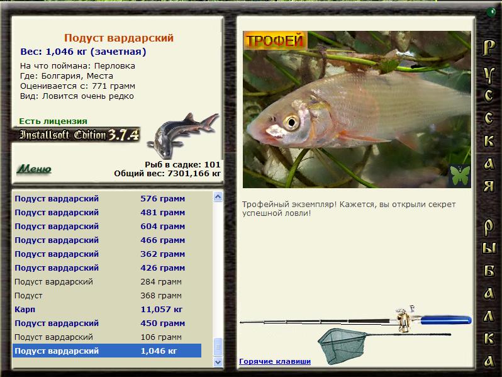
Task: Select Подуст вардарский 604 грамм entry
Action: [107, 227]
